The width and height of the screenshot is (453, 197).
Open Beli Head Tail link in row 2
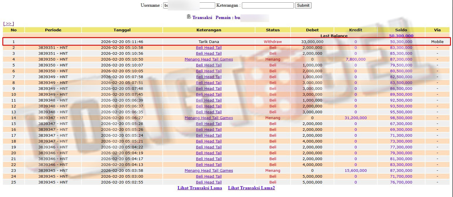pyautogui.click(x=209, y=47)
